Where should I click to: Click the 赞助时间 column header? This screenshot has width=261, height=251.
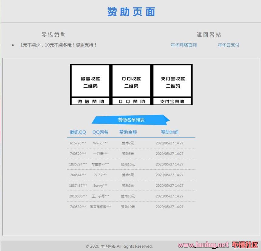(x=170, y=132)
